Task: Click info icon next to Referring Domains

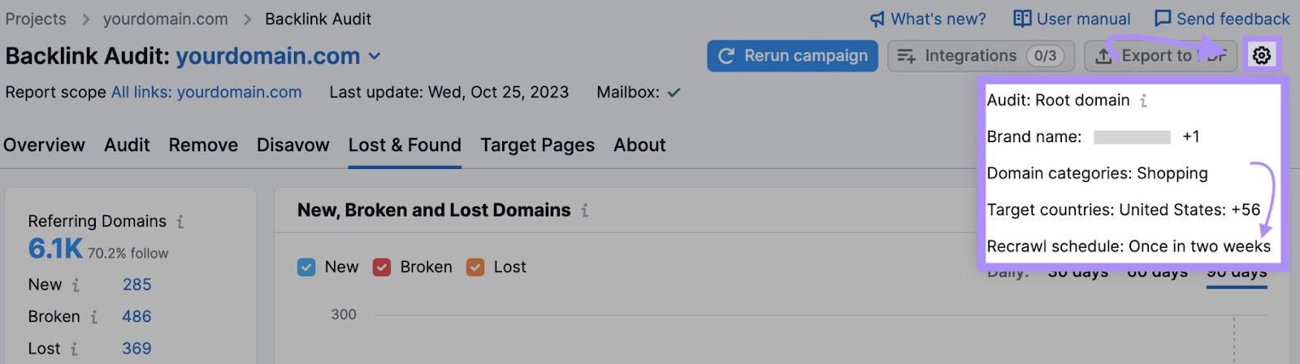Action: click(180, 221)
